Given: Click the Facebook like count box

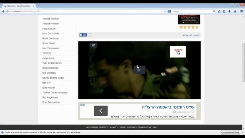Looking at the screenshot, I should pos(90,35).
